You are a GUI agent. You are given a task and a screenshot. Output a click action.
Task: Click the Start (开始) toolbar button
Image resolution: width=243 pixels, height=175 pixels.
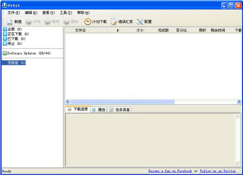pos(33,22)
